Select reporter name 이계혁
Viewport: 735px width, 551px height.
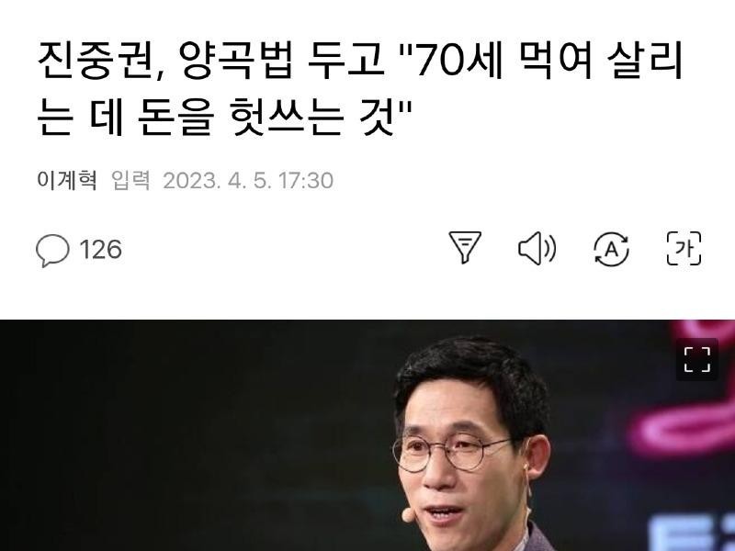(x=67, y=180)
